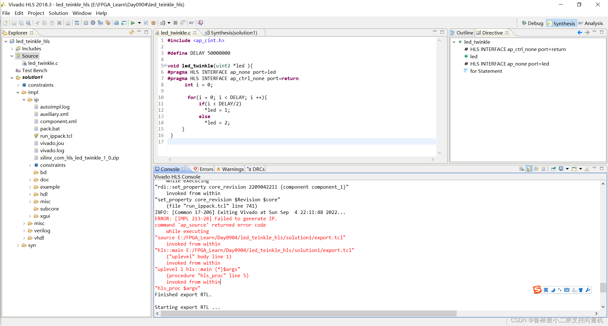Viewport: 608px width, 326px height.
Task: Switch to the Outline tab
Action: (462, 33)
